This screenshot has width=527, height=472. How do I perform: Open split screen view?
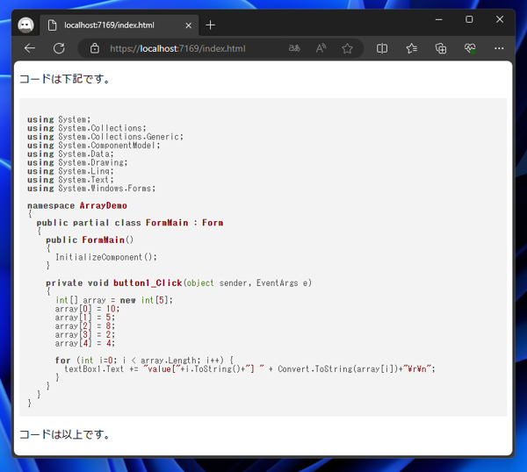pyautogui.click(x=382, y=48)
